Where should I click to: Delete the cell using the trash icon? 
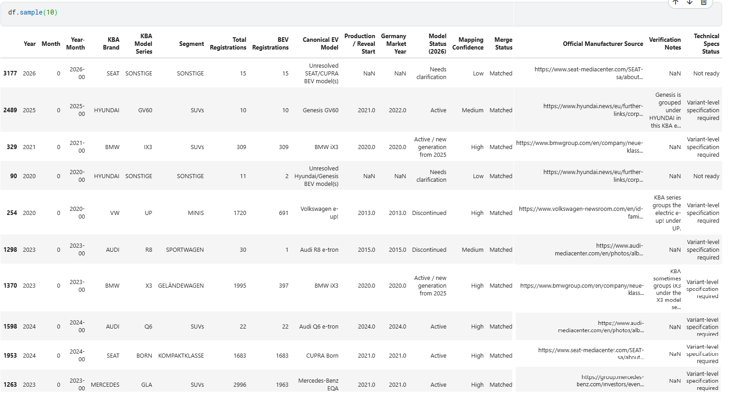pyautogui.click(x=703, y=2)
